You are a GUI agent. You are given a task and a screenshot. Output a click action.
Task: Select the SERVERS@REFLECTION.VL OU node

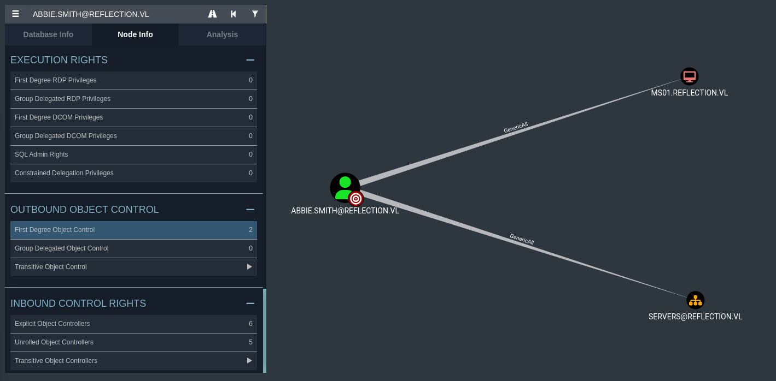(x=695, y=300)
